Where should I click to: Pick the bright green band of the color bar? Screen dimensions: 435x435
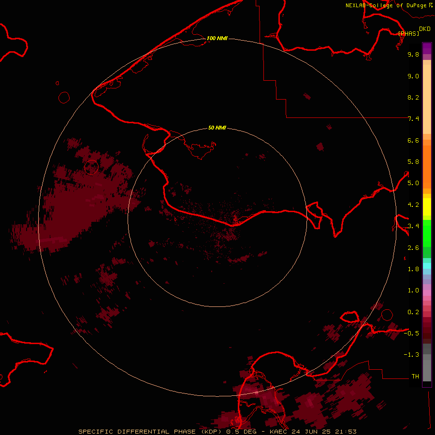427,233
